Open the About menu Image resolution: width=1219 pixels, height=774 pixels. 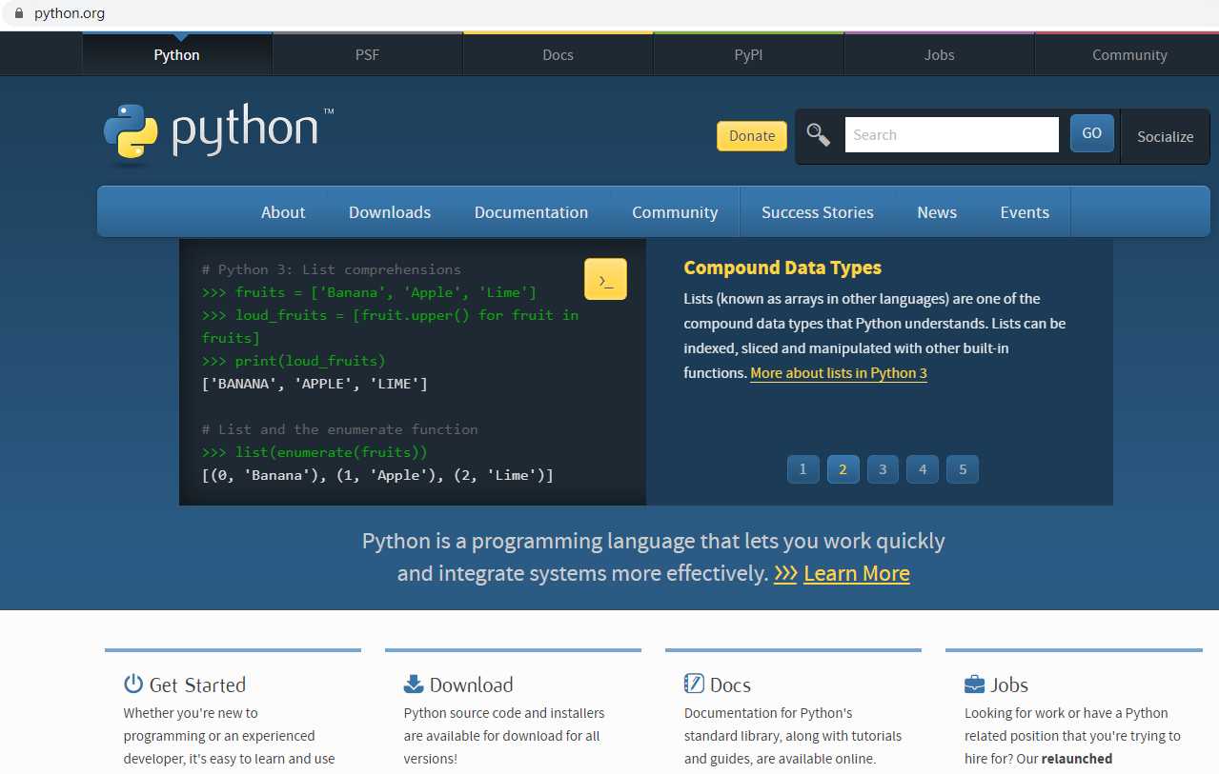tap(283, 212)
